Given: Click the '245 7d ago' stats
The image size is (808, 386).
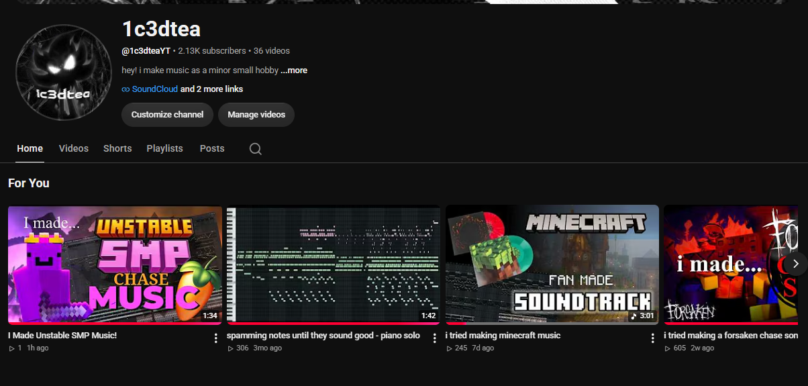Looking at the screenshot, I should 470,348.
